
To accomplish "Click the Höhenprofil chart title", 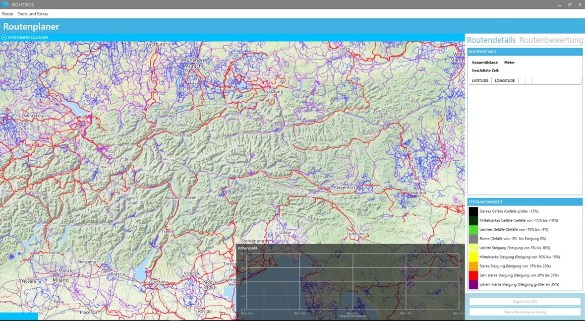I will 247,248.
